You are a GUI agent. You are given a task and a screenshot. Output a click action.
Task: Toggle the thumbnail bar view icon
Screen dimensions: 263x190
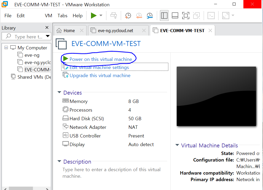(175, 16)
